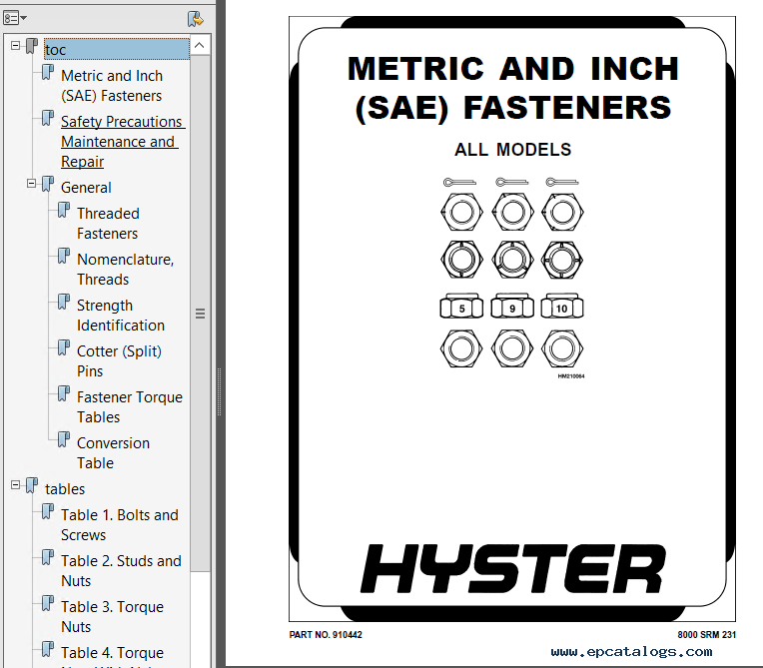
Task: Click PART NO. 910442 text
Action: click(x=326, y=634)
